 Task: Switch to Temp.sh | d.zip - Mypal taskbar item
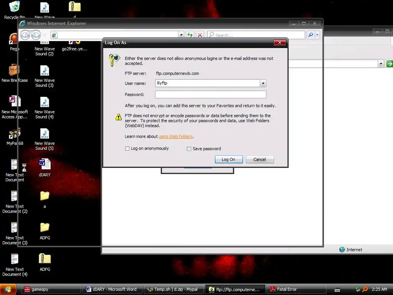[x=174, y=289]
